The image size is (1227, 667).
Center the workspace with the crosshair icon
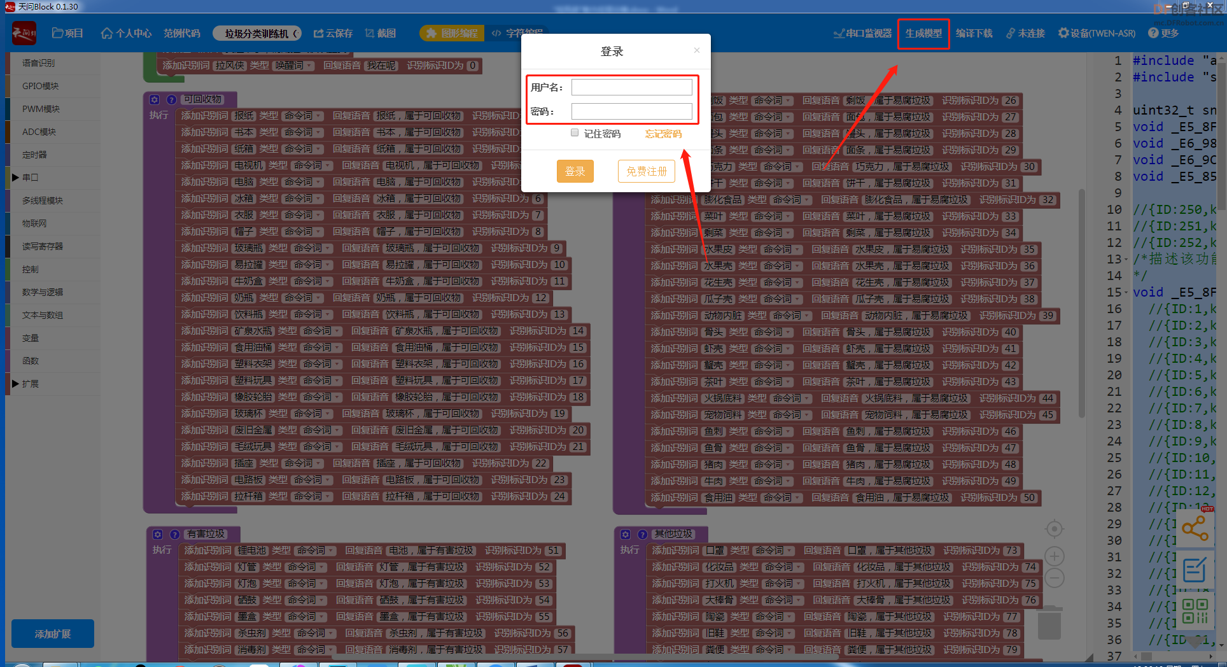tap(1055, 529)
